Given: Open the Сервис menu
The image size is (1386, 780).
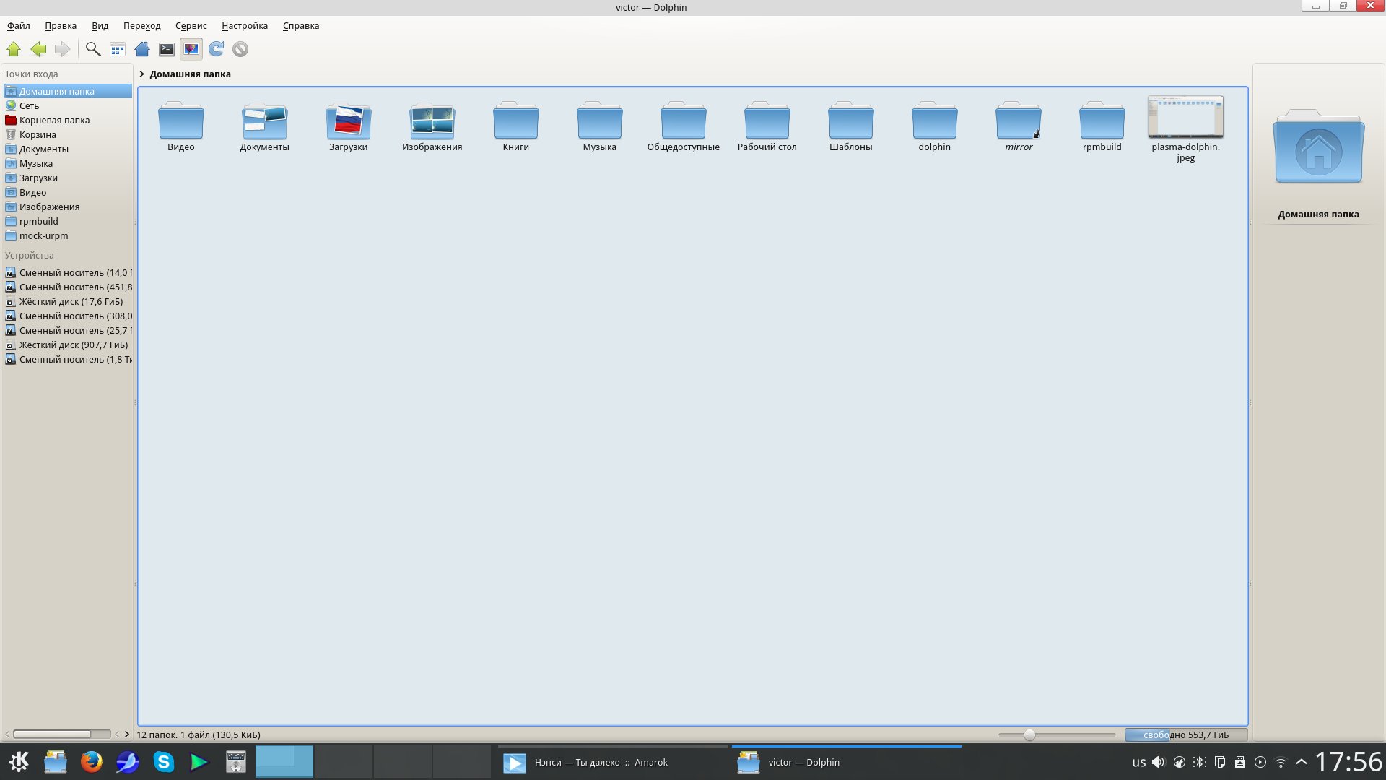Looking at the screenshot, I should (191, 26).
